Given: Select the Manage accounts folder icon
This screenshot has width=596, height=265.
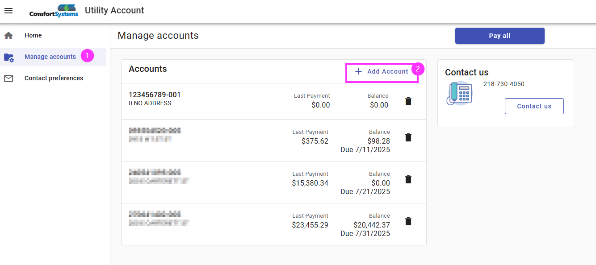Looking at the screenshot, I should pyautogui.click(x=9, y=57).
